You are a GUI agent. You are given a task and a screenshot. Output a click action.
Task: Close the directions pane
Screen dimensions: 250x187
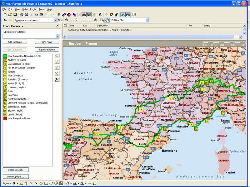(244, 25)
